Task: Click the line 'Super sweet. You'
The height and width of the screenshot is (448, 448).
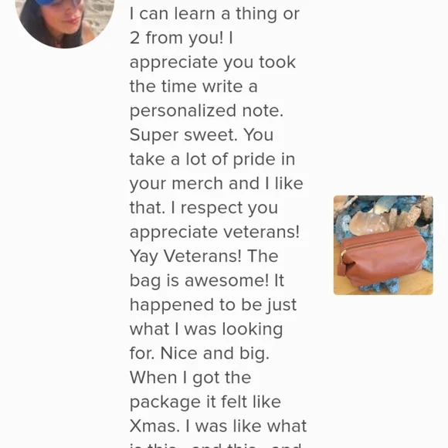Action: click(202, 135)
